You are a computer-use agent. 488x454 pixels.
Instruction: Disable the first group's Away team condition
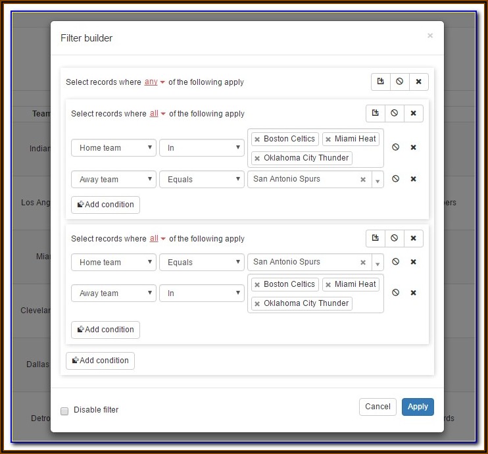[x=395, y=179]
